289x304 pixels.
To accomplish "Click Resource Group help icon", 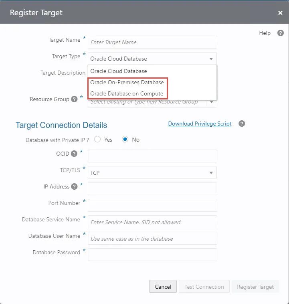I will (x=74, y=99).
